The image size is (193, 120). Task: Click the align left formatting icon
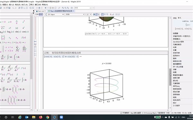pos(102,14)
